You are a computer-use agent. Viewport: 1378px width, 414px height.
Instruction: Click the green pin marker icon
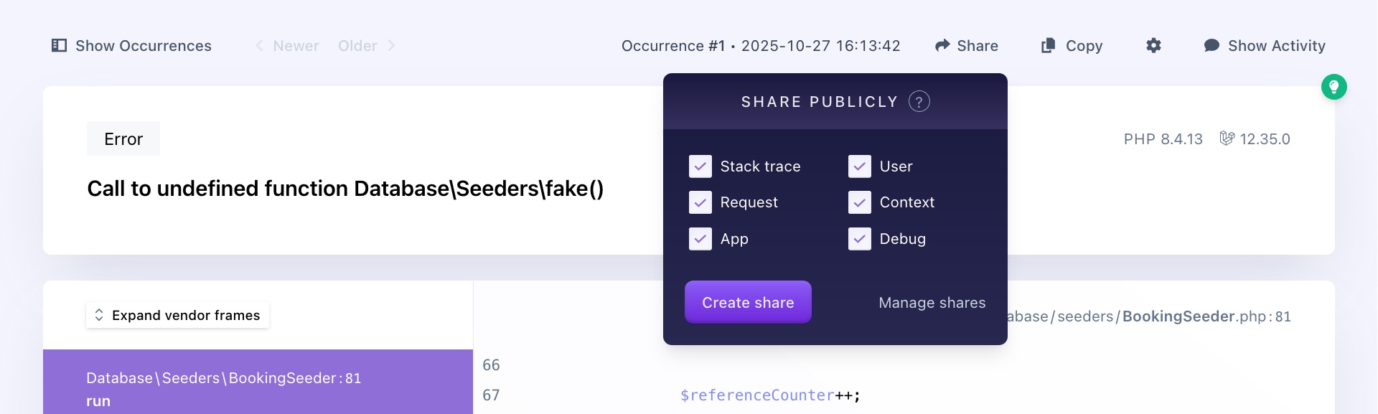(1334, 87)
